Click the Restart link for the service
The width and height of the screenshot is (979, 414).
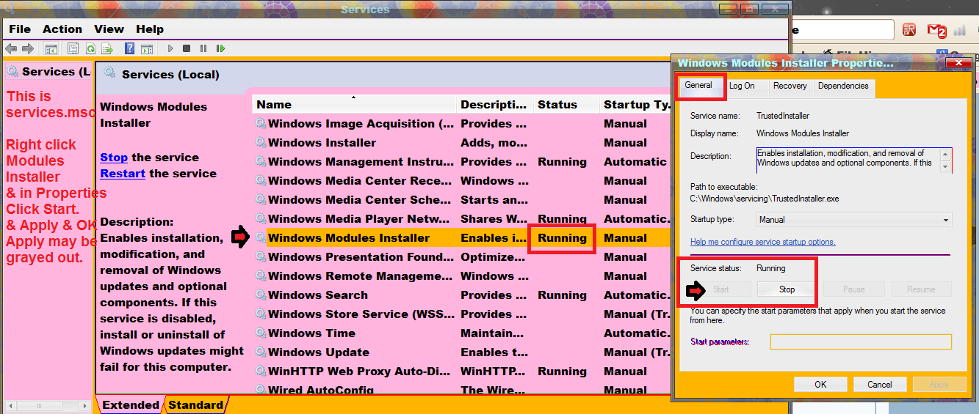coord(123,174)
